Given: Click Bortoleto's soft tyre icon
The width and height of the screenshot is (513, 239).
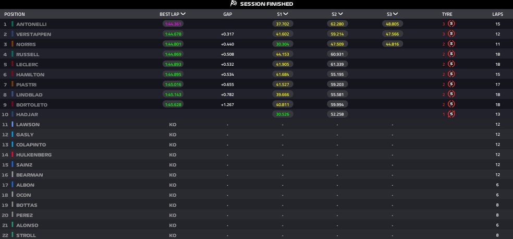Looking at the screenshot, I should tap(451, 104).
